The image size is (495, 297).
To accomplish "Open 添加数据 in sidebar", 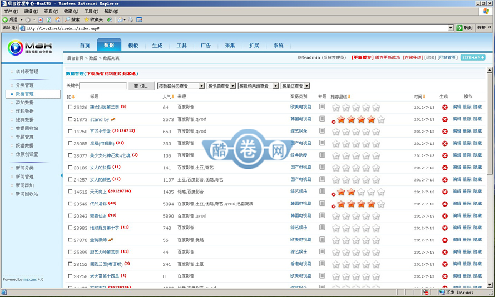I will (x=24, y=102).
